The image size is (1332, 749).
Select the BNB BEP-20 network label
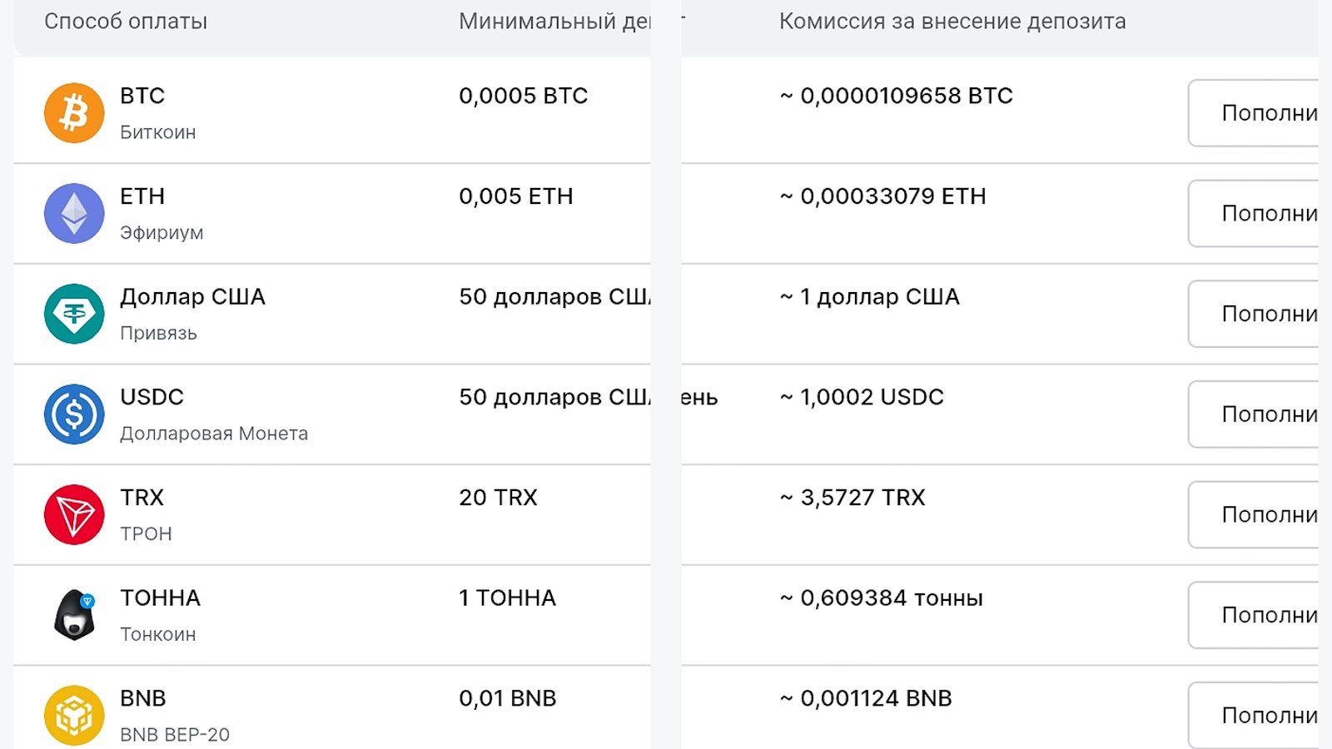pyautogui.click(x=175, y=735)
